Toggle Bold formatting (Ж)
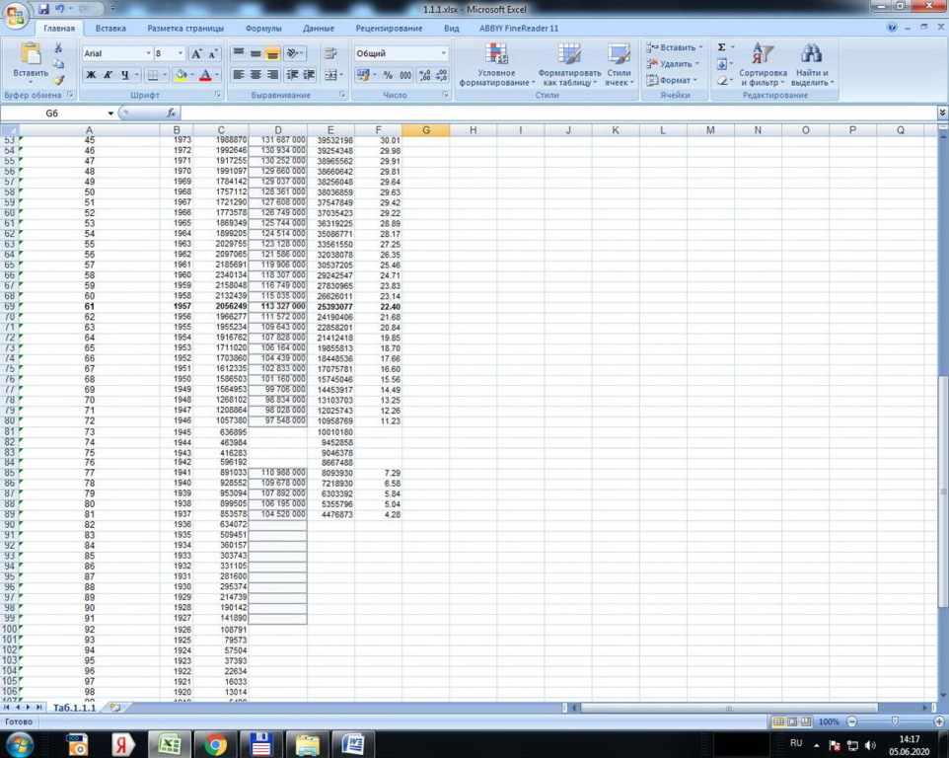 91,75
